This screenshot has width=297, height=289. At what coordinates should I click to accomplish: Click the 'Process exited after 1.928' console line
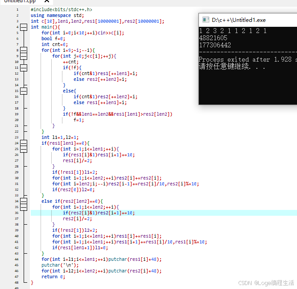click(x=247, y=59)
